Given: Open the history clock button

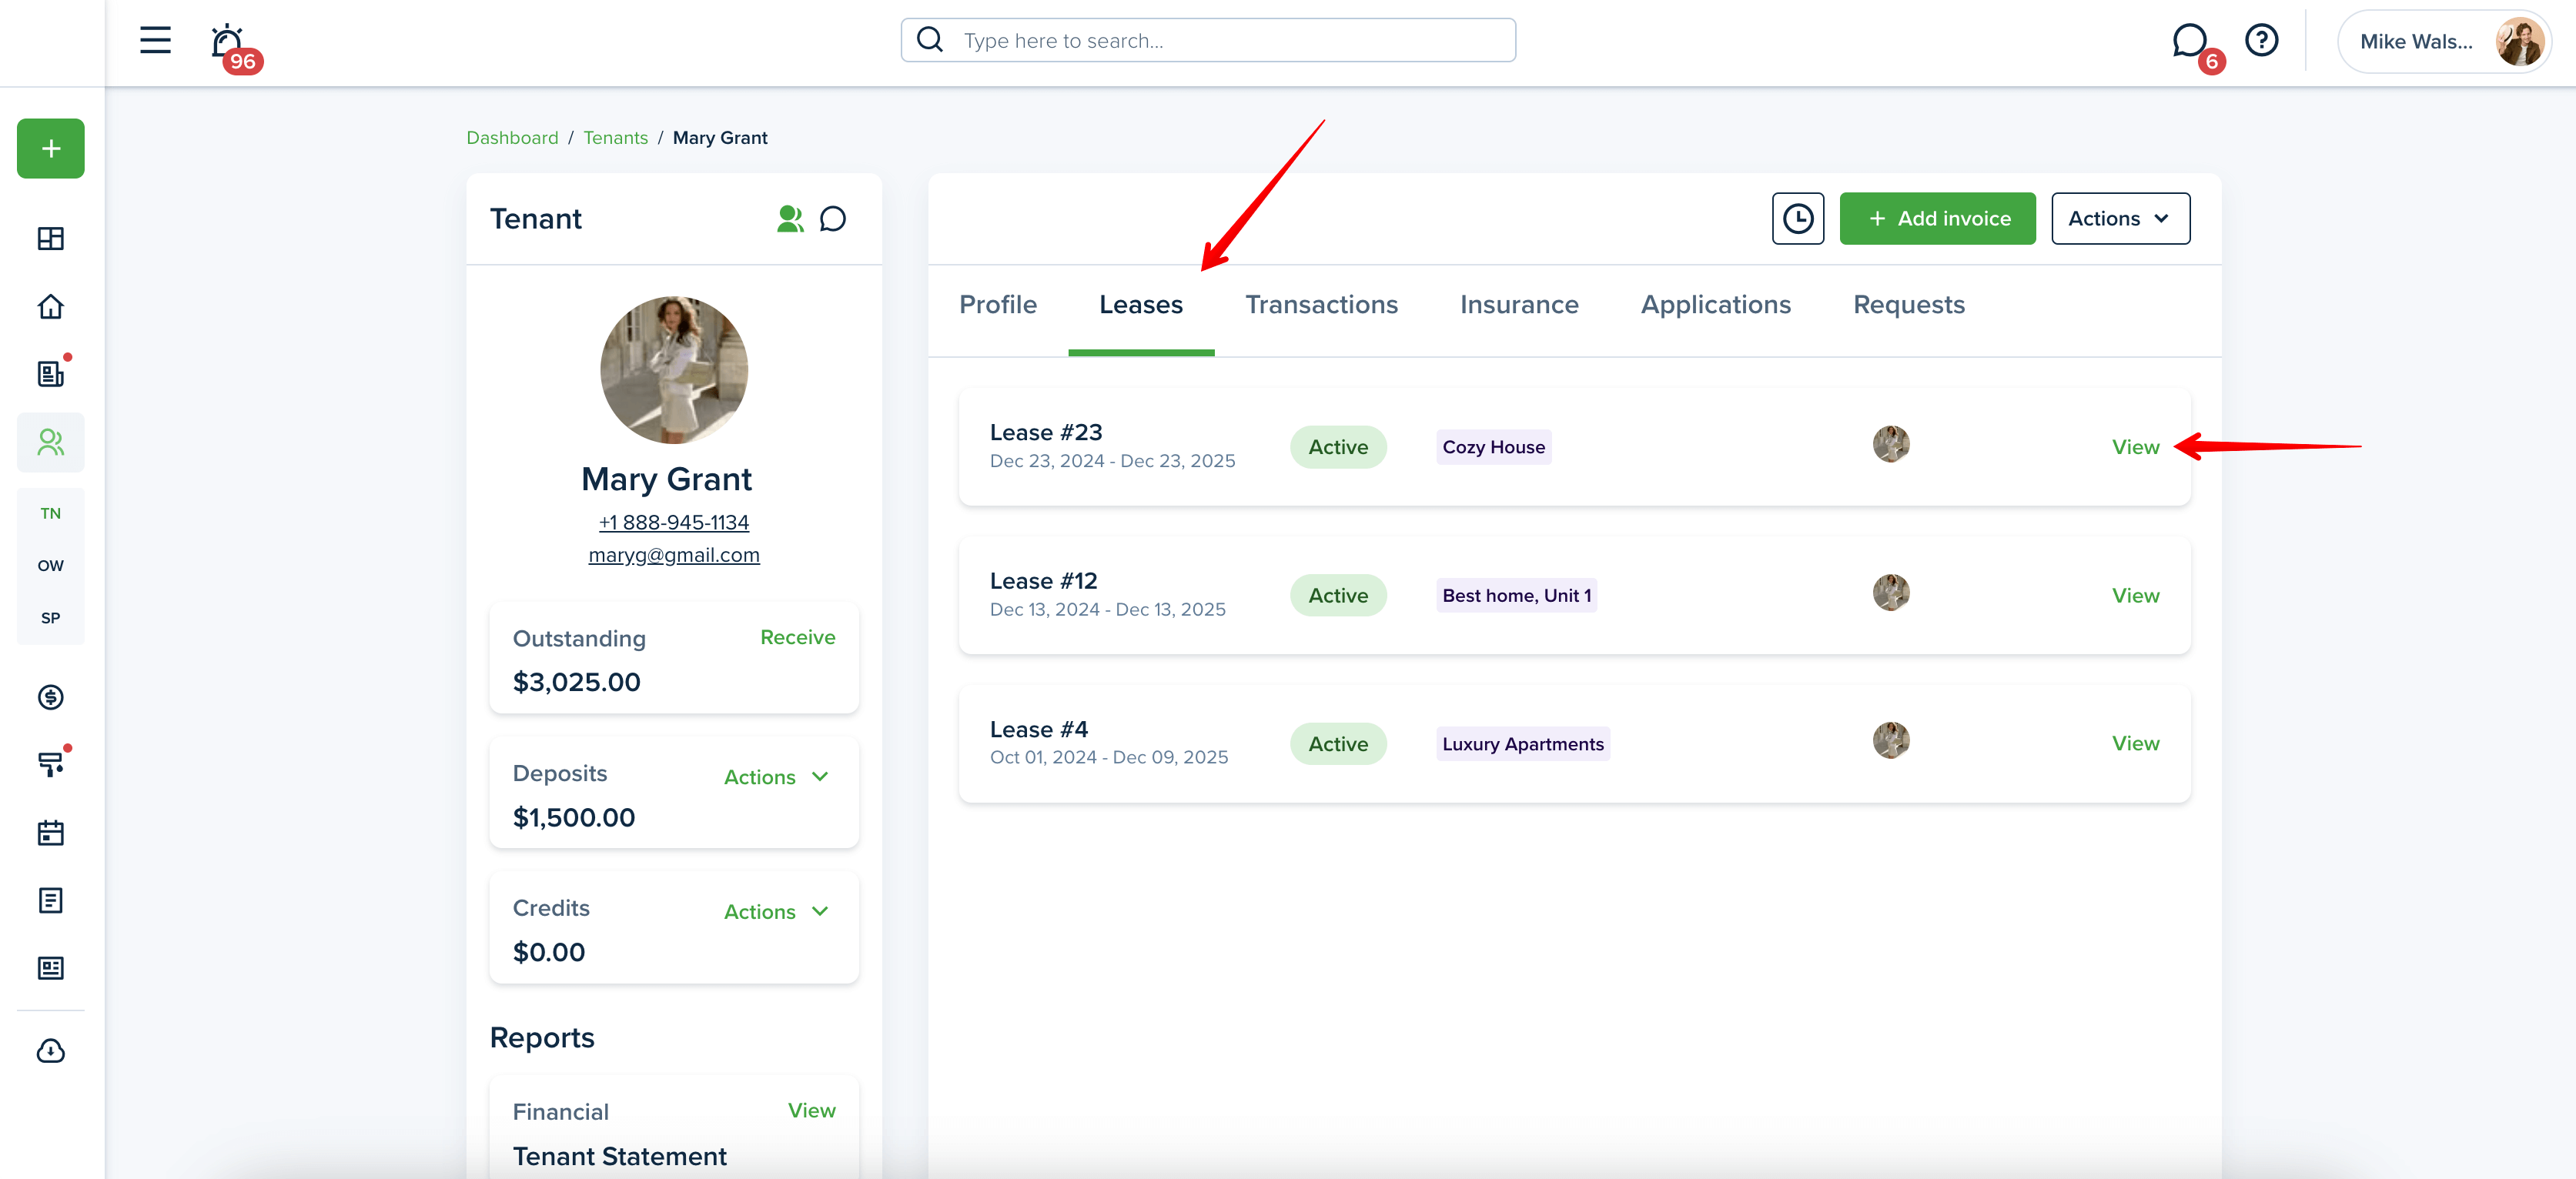Looking at the screenshot, I should pos(1798,218).
